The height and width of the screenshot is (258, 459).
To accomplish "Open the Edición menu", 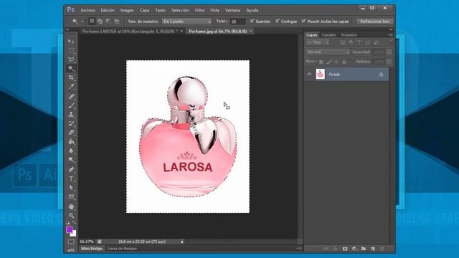I will tap(108, 10).
